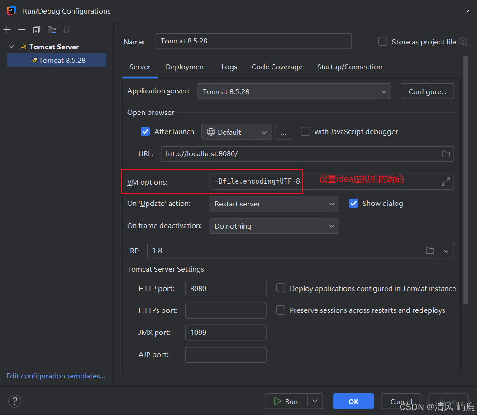Switch to the Logs tab
Image resolution: width=477 pixels, height=415 pixels.
pos(229,67)
